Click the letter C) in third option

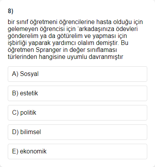15,113
